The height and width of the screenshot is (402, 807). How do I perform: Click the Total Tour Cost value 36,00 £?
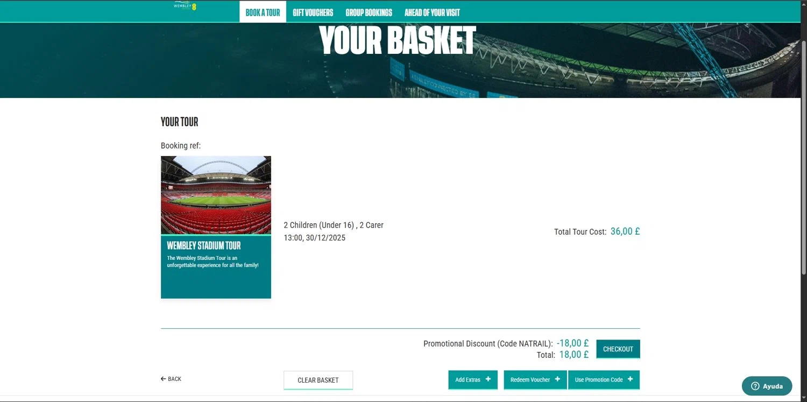pos(625,231)
